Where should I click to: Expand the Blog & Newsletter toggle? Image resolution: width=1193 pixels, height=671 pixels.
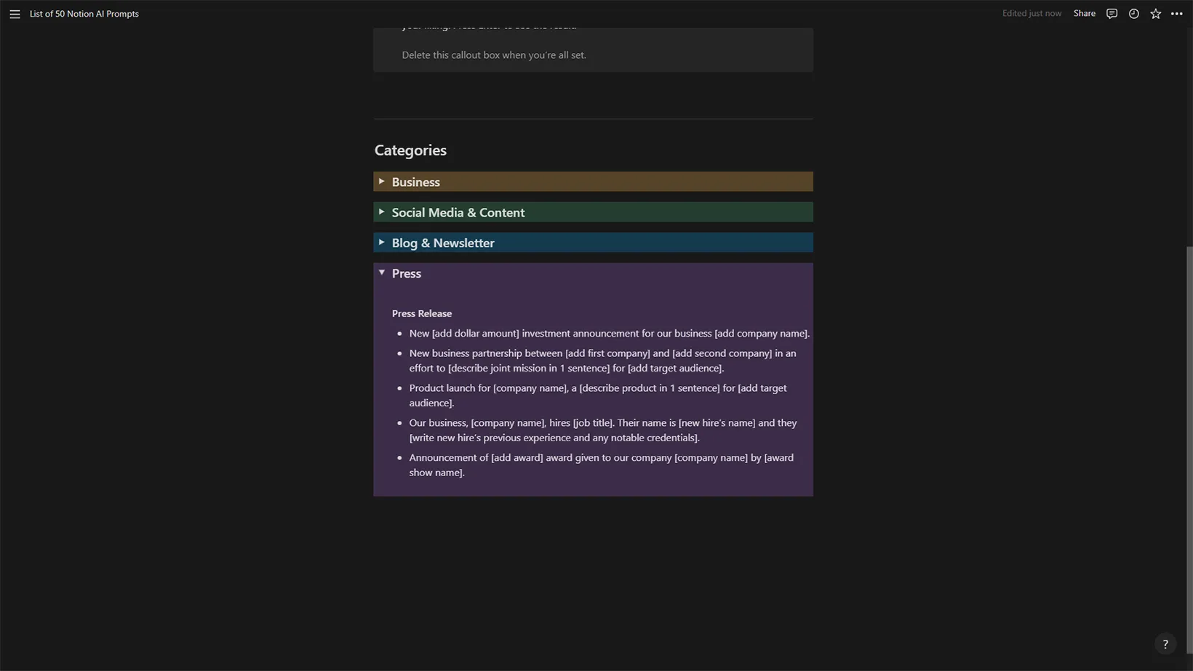click(381, 243)
